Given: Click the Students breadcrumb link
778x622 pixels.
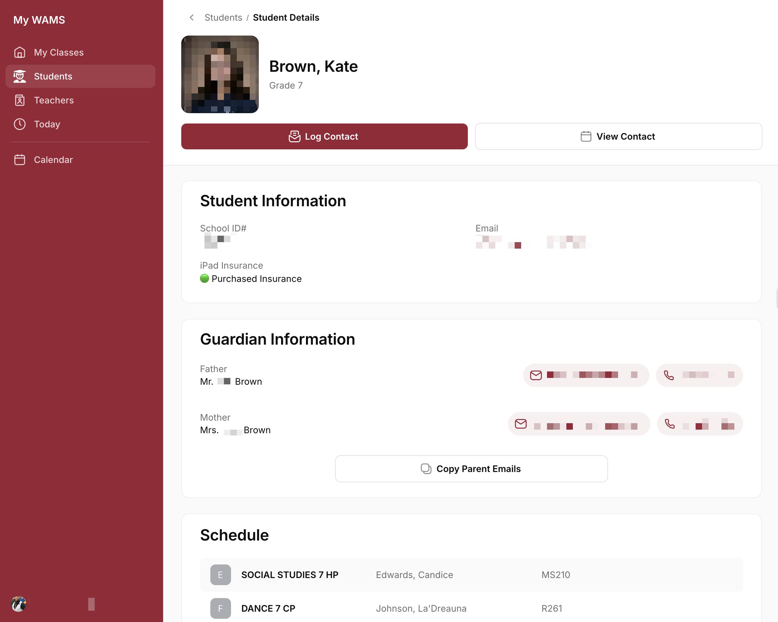Looking at the screenshot, I should coord(223,18).
